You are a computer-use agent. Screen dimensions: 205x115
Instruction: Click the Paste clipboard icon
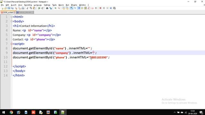(x=34, y=8)
